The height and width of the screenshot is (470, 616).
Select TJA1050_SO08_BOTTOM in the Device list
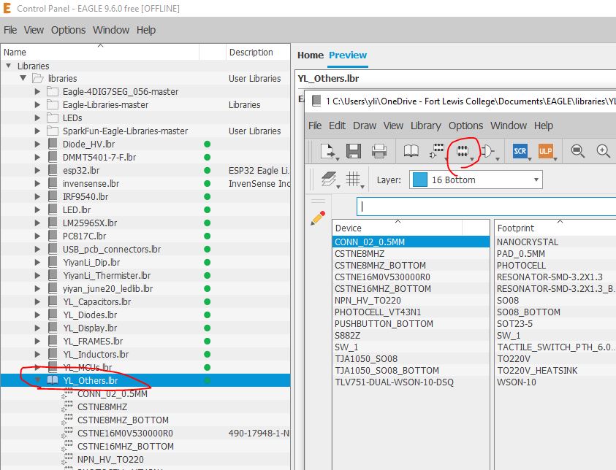click(x=411, y=370)
